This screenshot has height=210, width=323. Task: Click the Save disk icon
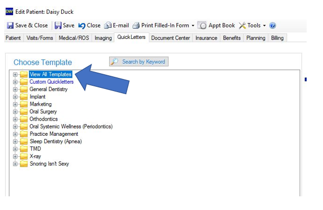[x=58, y=25]
